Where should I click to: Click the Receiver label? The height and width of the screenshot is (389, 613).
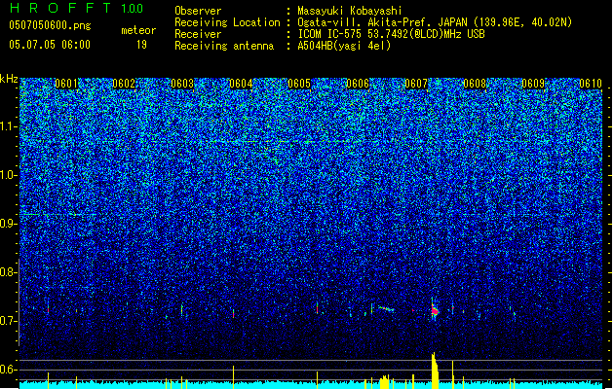[x=198, y=34]
